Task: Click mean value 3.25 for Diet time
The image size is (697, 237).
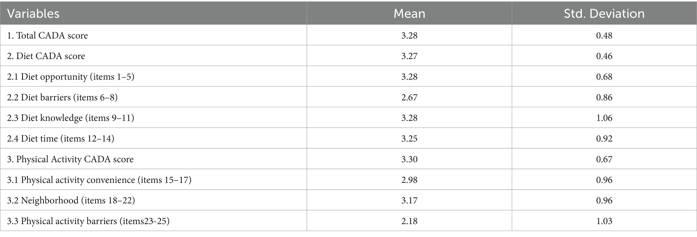Action: pos(409,139)
